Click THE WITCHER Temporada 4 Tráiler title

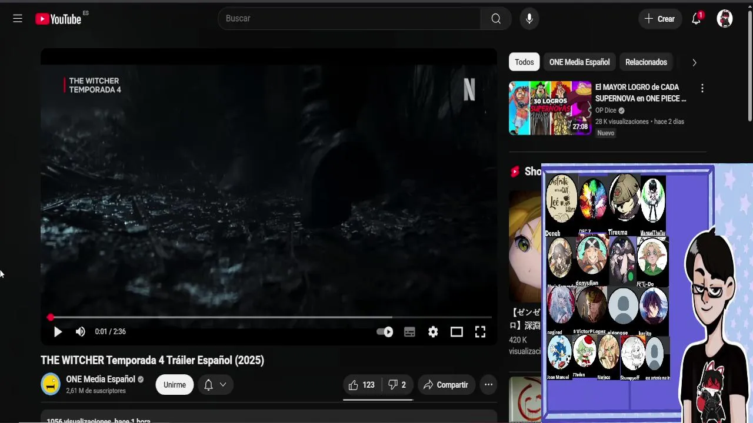pyautogui.click(x=152, y=360)
